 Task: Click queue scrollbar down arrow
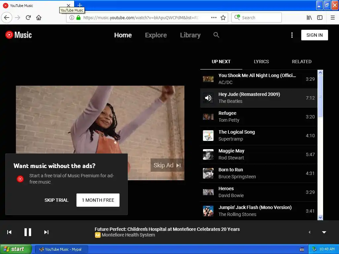(x=320, y=217)
